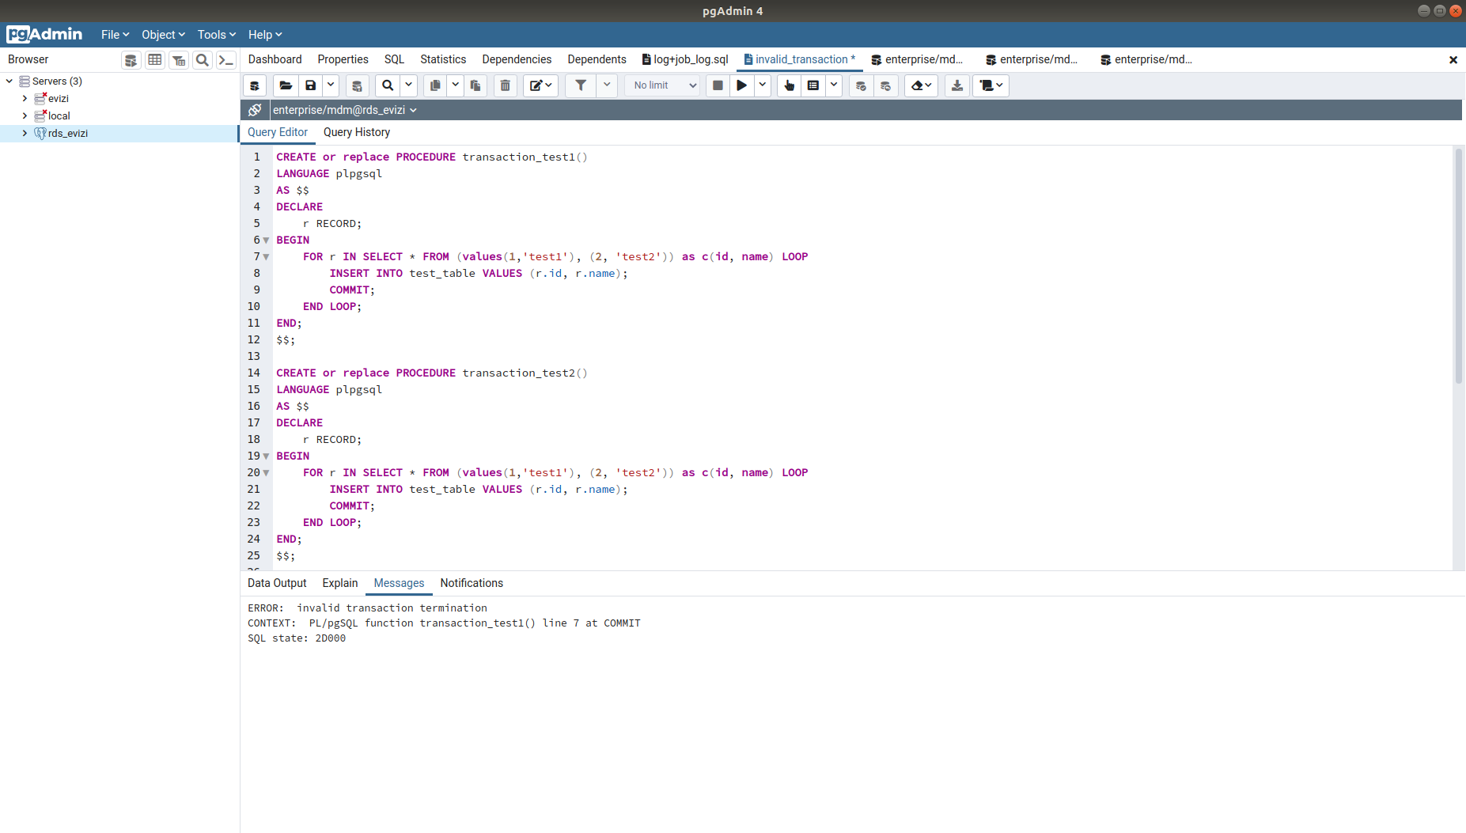This screenshot has width=1466, height=833.
Task: Open the PSQL terminal icon in Browser panel
Action: 226,60
